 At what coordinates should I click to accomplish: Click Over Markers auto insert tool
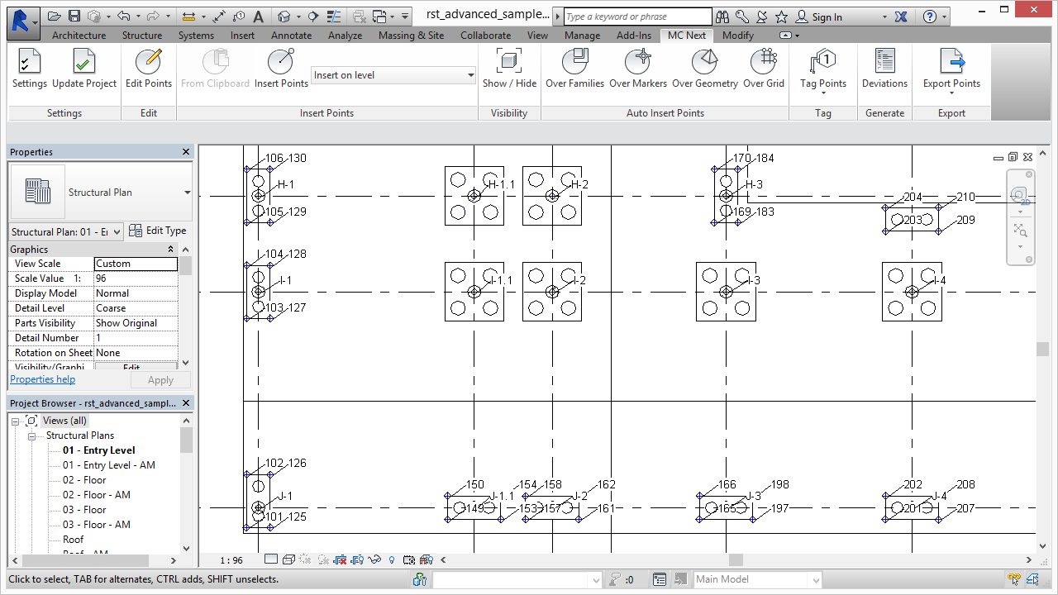tap(638, 69)
